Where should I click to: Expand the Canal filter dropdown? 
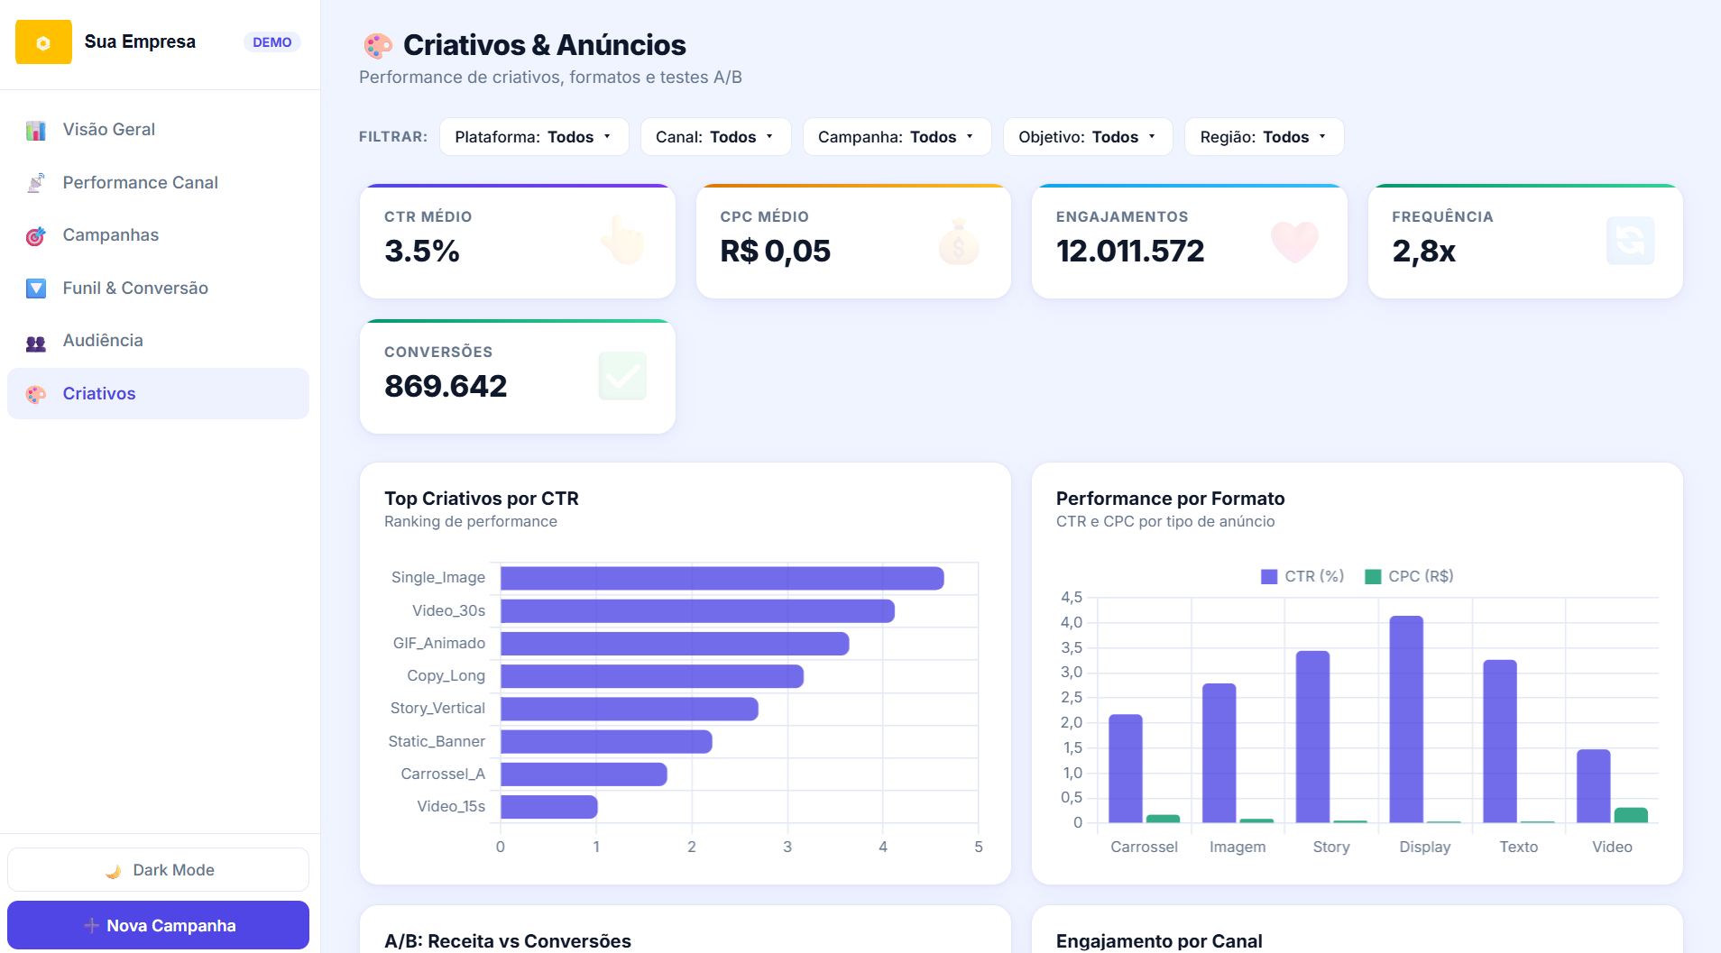(x=715, y=137)
